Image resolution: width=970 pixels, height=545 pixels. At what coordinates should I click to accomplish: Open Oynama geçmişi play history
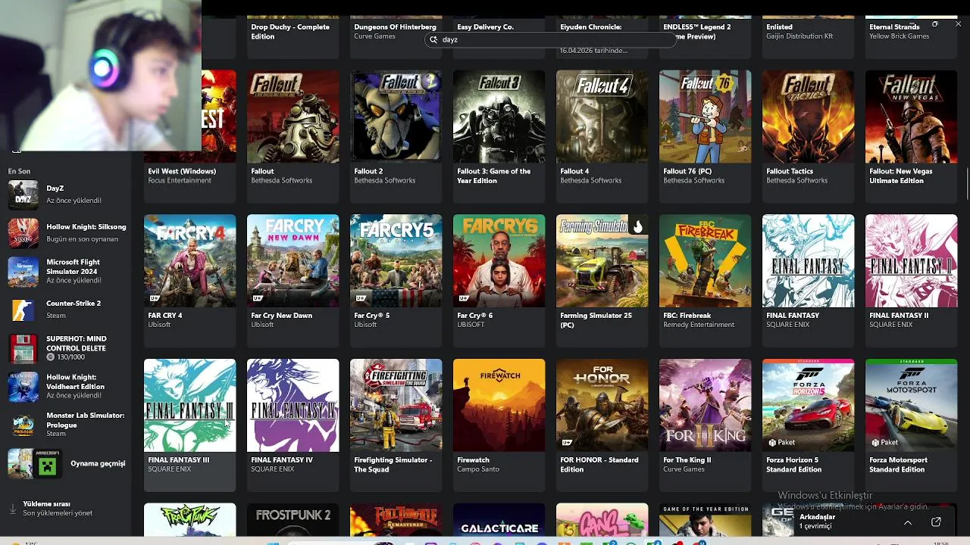(x=67, y=463)
